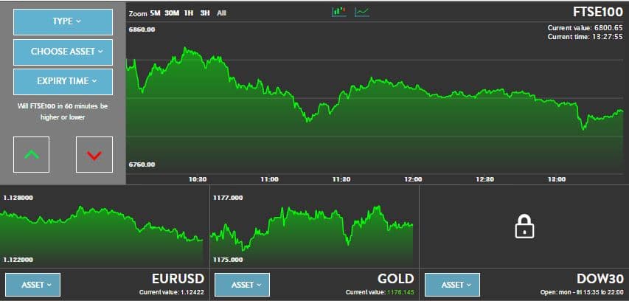Viewport: 629px width, 301px height.
Task: Click the EURUSD mini chart
Action: click(102, 227)
